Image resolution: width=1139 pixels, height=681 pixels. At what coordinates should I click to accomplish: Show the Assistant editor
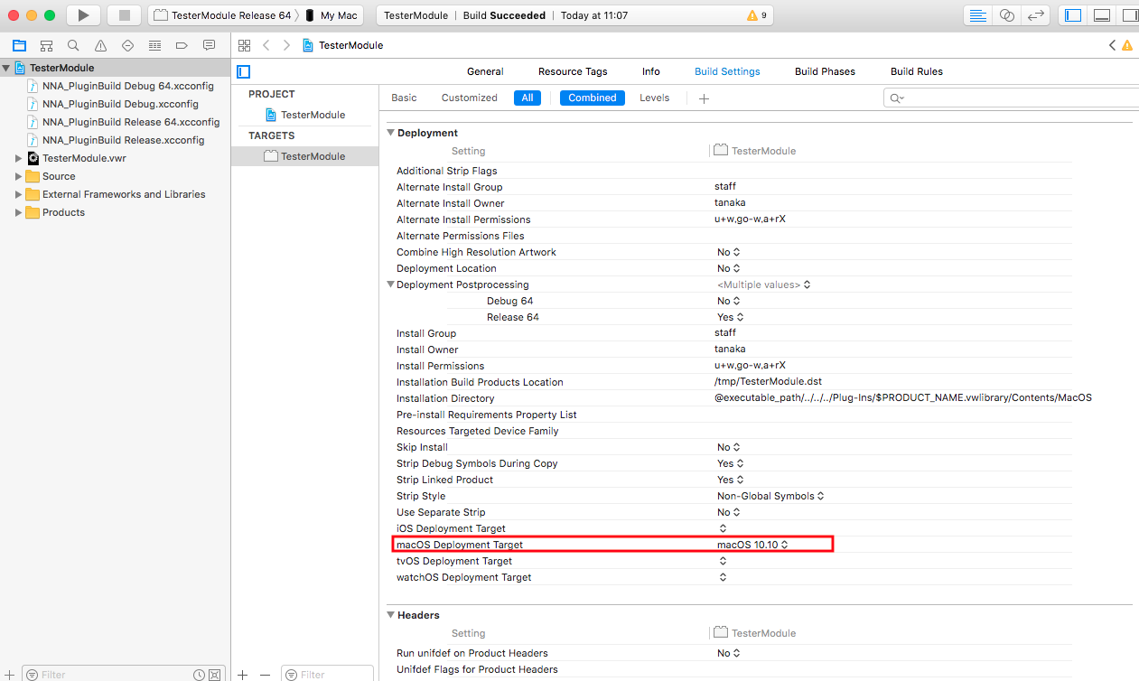tap(1006, 15)
